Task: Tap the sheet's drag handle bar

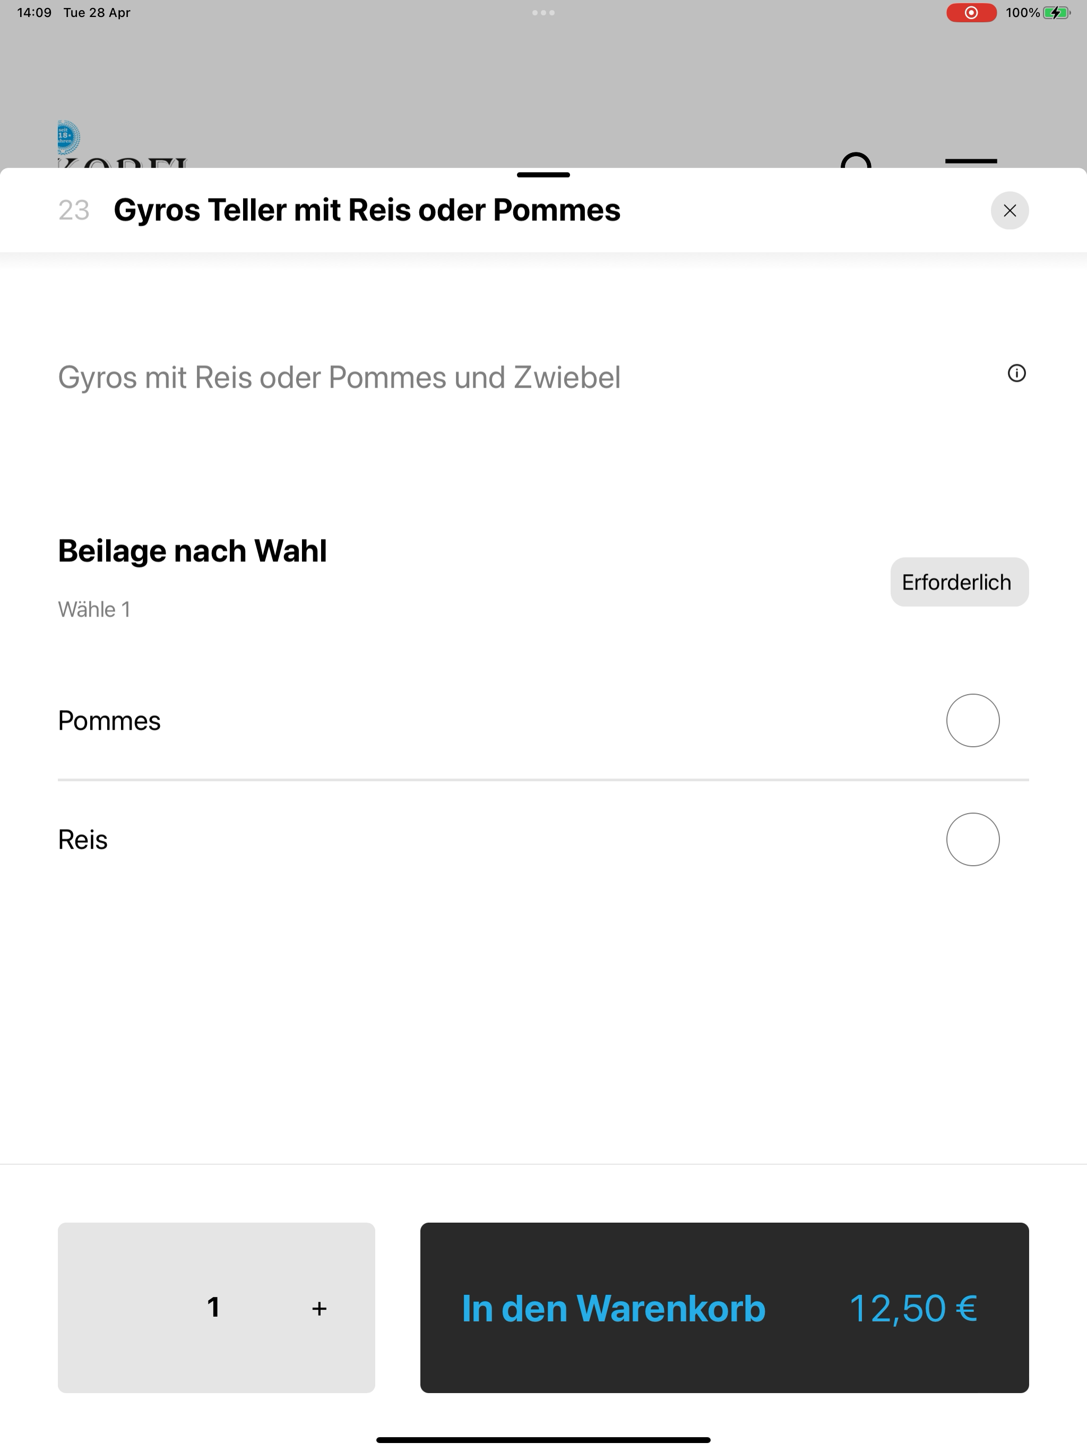Action: click(543, 175)
